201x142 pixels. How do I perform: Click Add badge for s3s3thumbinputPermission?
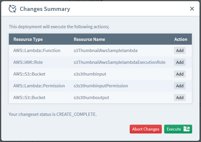(180, 86)
